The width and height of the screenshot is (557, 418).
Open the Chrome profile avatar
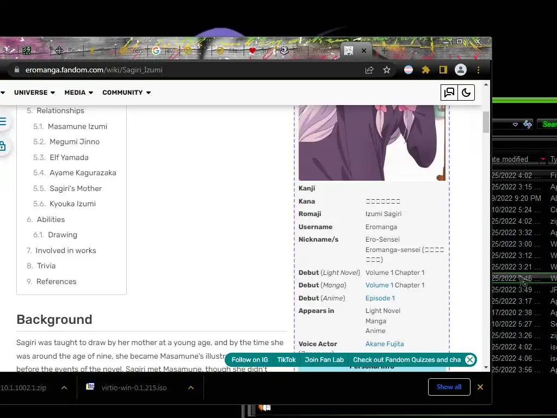pyautogui.click(x=461, y=70)
